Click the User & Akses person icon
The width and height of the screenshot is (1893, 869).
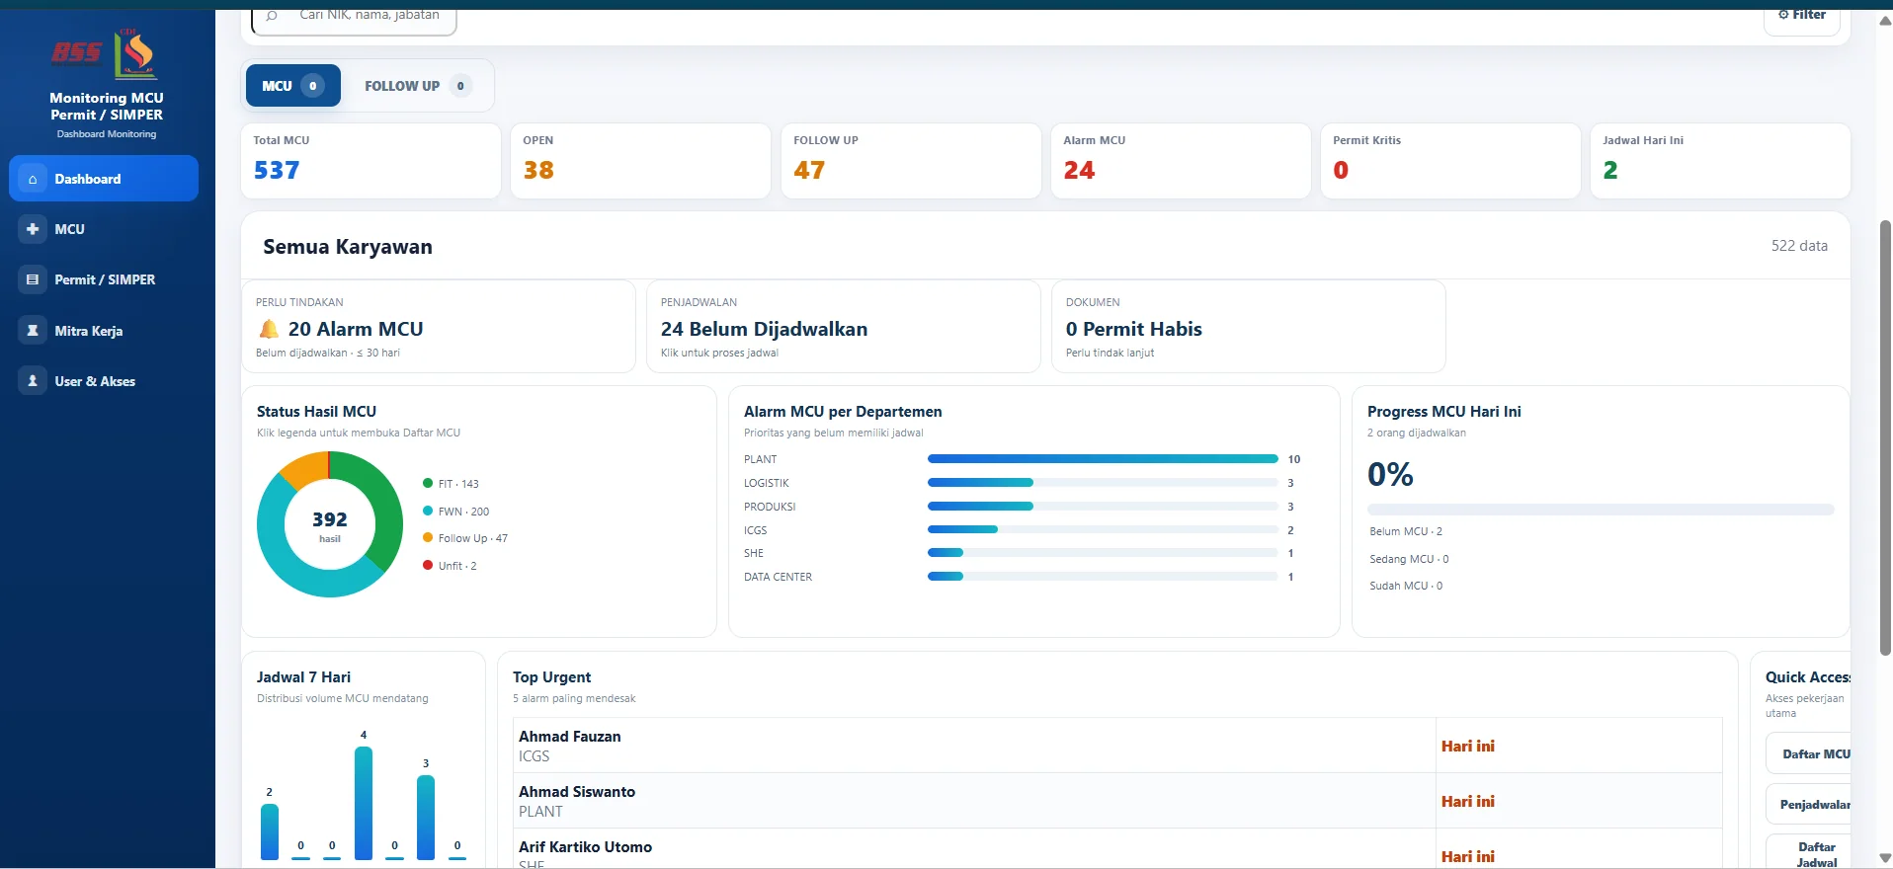click(33, 381)
